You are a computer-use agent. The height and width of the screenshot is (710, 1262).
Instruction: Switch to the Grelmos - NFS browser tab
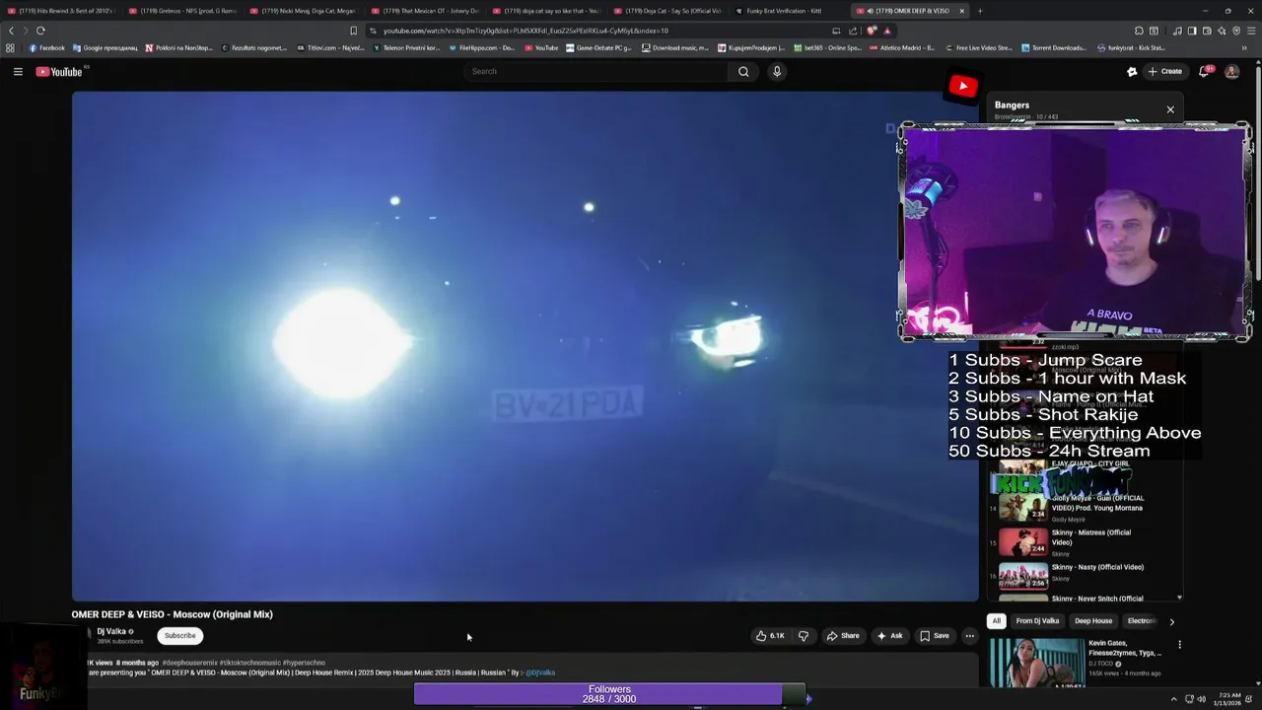point(182,11)
